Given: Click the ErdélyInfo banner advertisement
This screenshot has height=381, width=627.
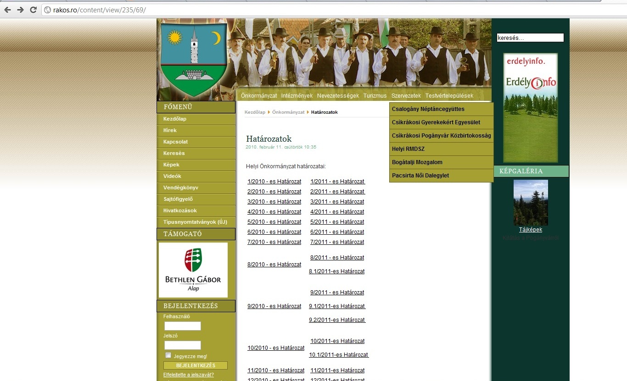Looking at the screenshot, I should (x=531, y=108).
